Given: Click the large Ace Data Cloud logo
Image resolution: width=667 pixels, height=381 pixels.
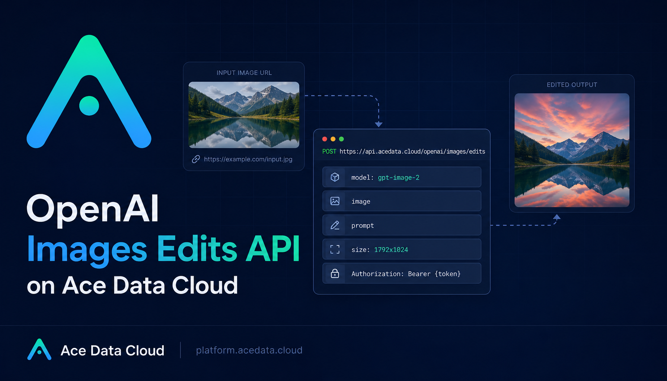Looking at the screenshot, I should (x=89, y=92).
